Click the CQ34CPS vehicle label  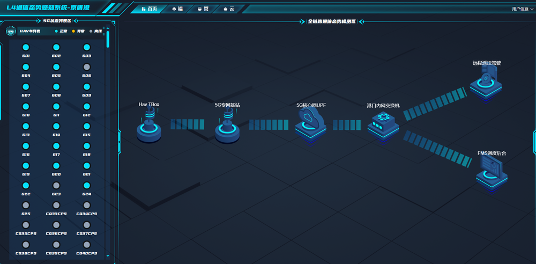(x=87, y=214)
